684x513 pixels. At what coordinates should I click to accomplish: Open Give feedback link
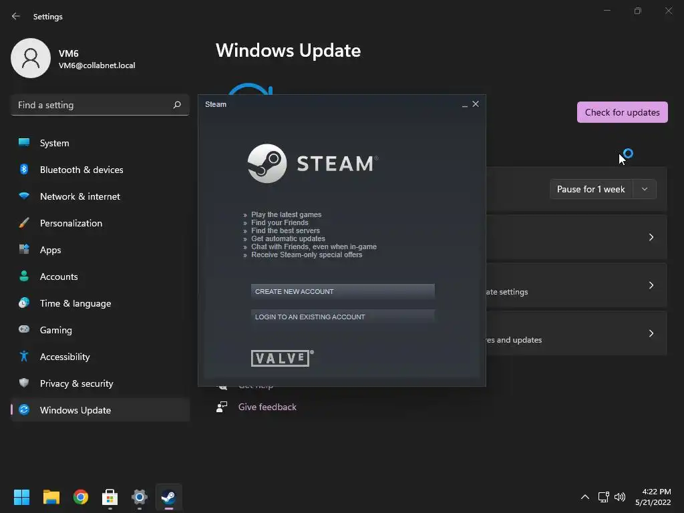click(x=267, y=407)
